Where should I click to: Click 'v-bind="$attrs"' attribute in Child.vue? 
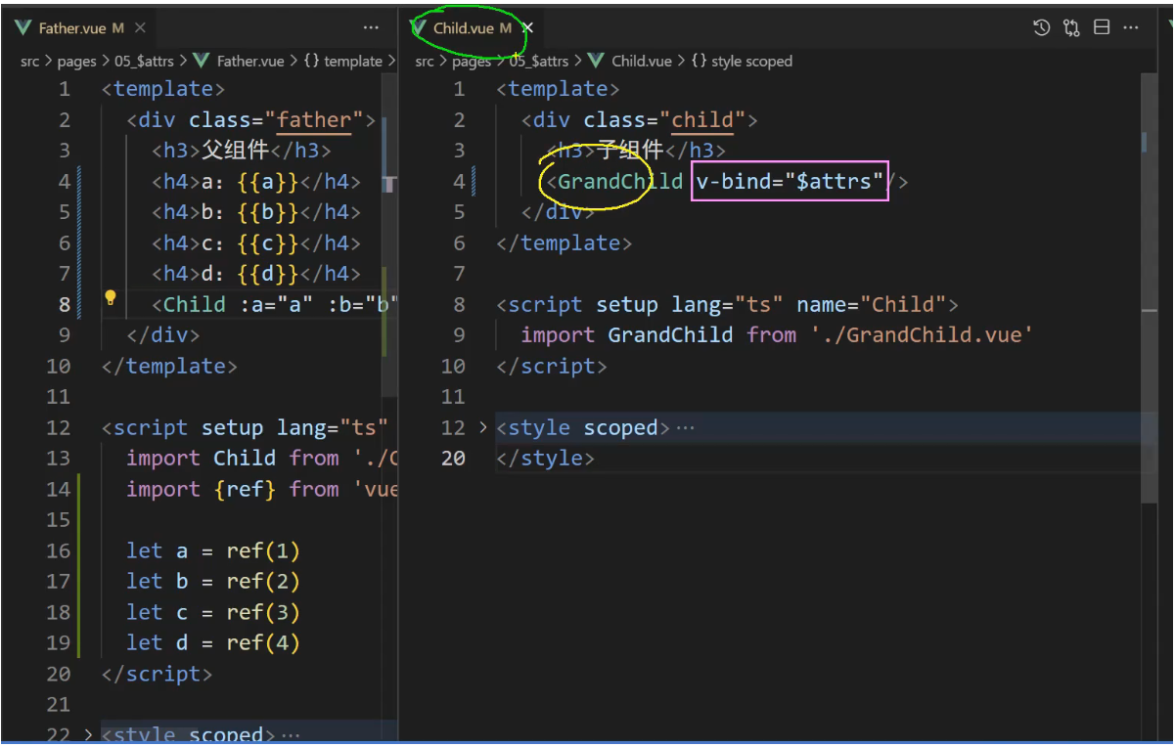click(791, 181)
